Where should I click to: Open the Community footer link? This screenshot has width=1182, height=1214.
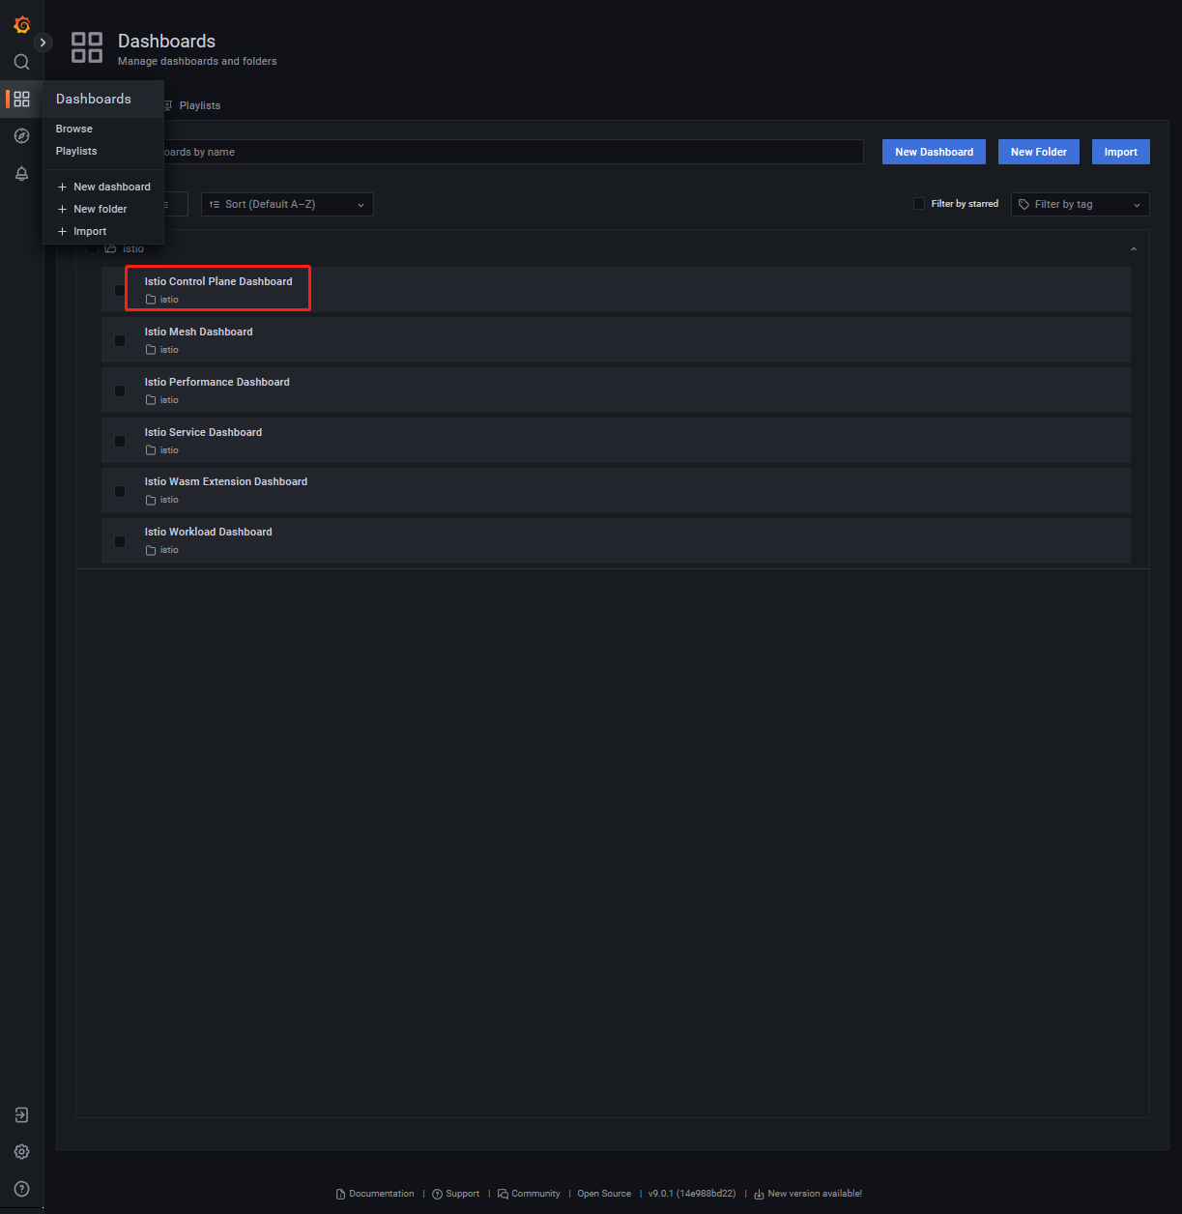pyautogui.click(x=529, y=1194)
